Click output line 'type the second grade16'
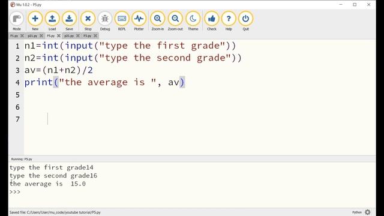384x216 pixels. pos(53,176)
